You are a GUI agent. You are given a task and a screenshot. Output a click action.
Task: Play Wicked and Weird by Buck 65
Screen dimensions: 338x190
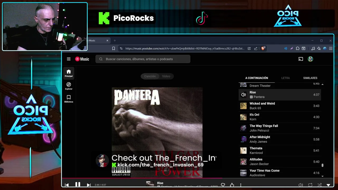[280, 106]
